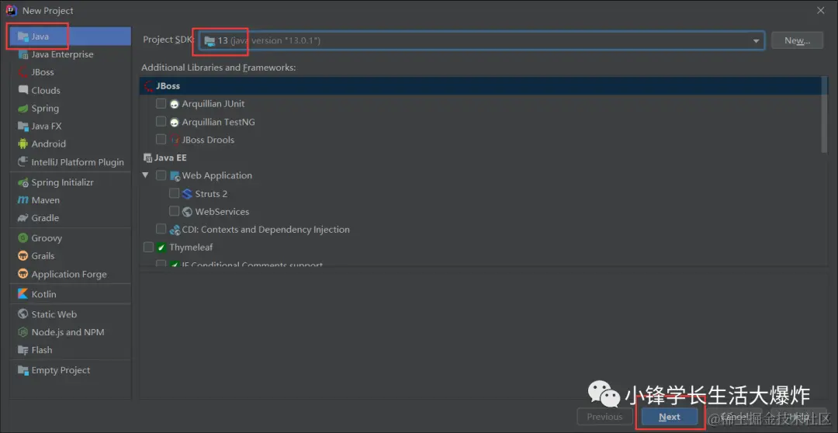
Task: Pick Gradle from the project list
Action: point(71,218)
